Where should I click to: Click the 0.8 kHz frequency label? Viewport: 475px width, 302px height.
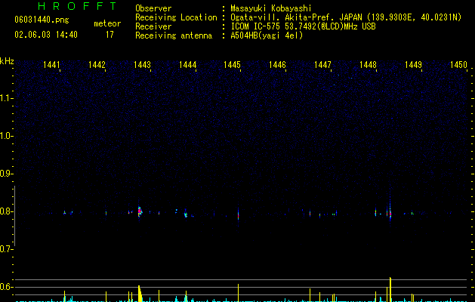coord(6,211)
